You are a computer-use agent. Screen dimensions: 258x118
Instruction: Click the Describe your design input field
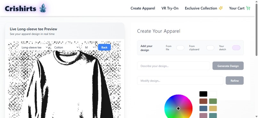point(173,66)
